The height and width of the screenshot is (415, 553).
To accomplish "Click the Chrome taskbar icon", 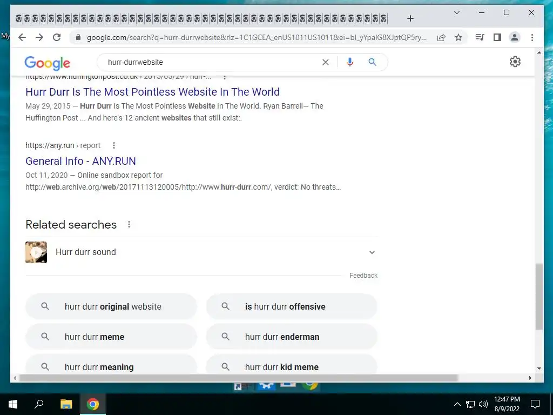I will pos(93,404).
